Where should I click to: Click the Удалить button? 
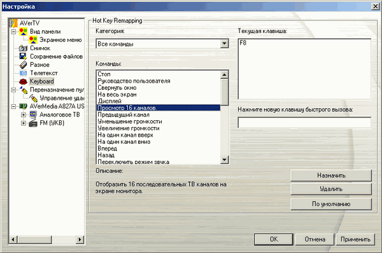coord(331,189)
